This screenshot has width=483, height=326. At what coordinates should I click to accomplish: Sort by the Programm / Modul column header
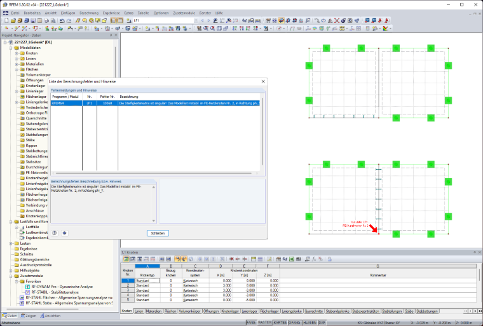[x=67, y=97]
